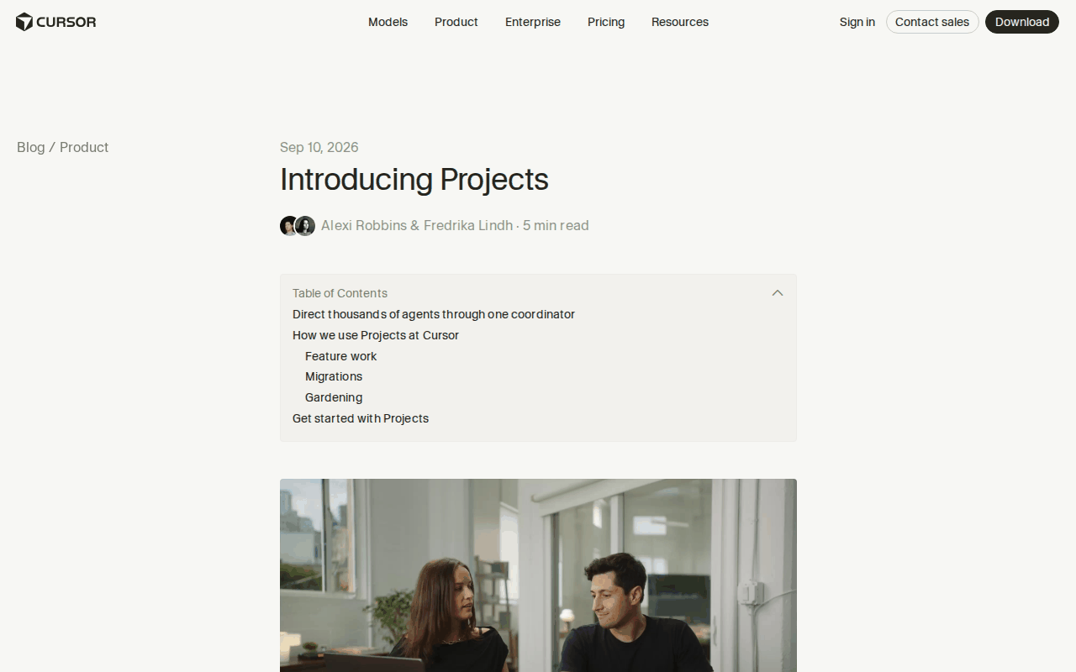1076x672 pixels.
Task: Click the Contact sales button
Action: pyautogui.click(x=932, y=22)
